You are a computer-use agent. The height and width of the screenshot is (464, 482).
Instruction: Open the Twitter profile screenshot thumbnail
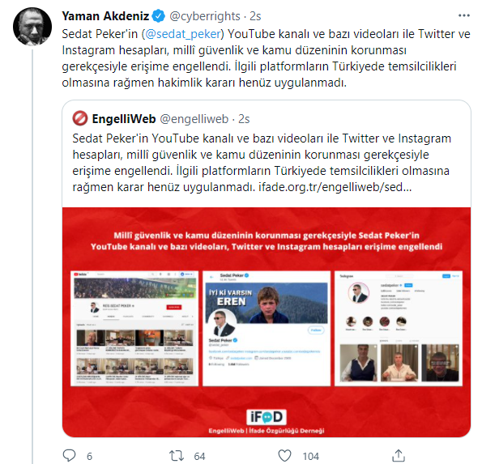(267, 329)
